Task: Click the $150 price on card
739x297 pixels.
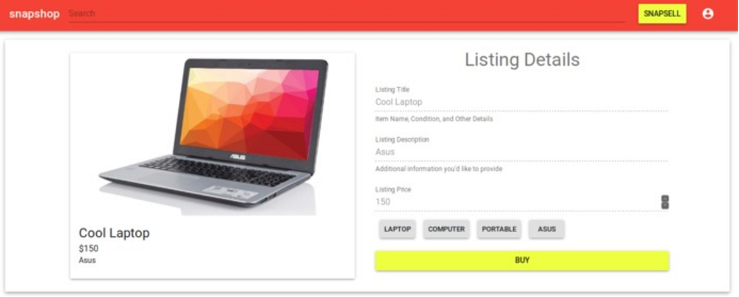Action: point(89,249)
